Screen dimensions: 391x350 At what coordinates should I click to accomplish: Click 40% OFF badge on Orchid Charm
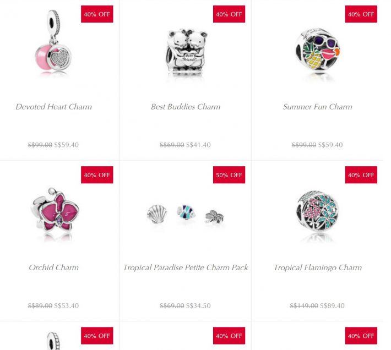click(x=97, y=175)
